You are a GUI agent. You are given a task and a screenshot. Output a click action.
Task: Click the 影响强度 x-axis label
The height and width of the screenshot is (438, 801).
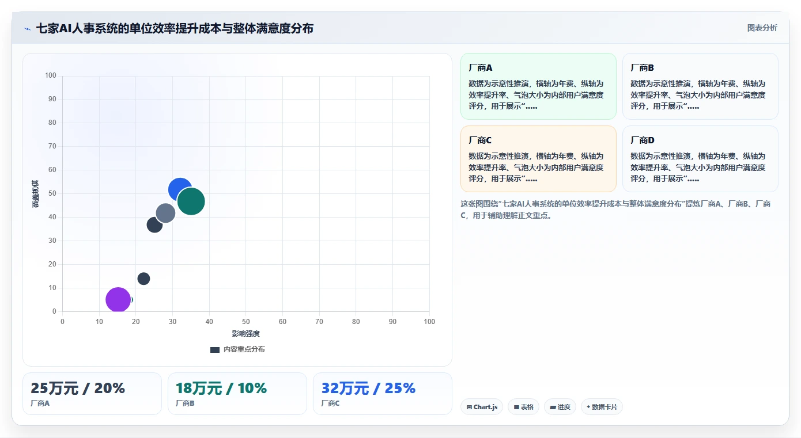[246, 334]
